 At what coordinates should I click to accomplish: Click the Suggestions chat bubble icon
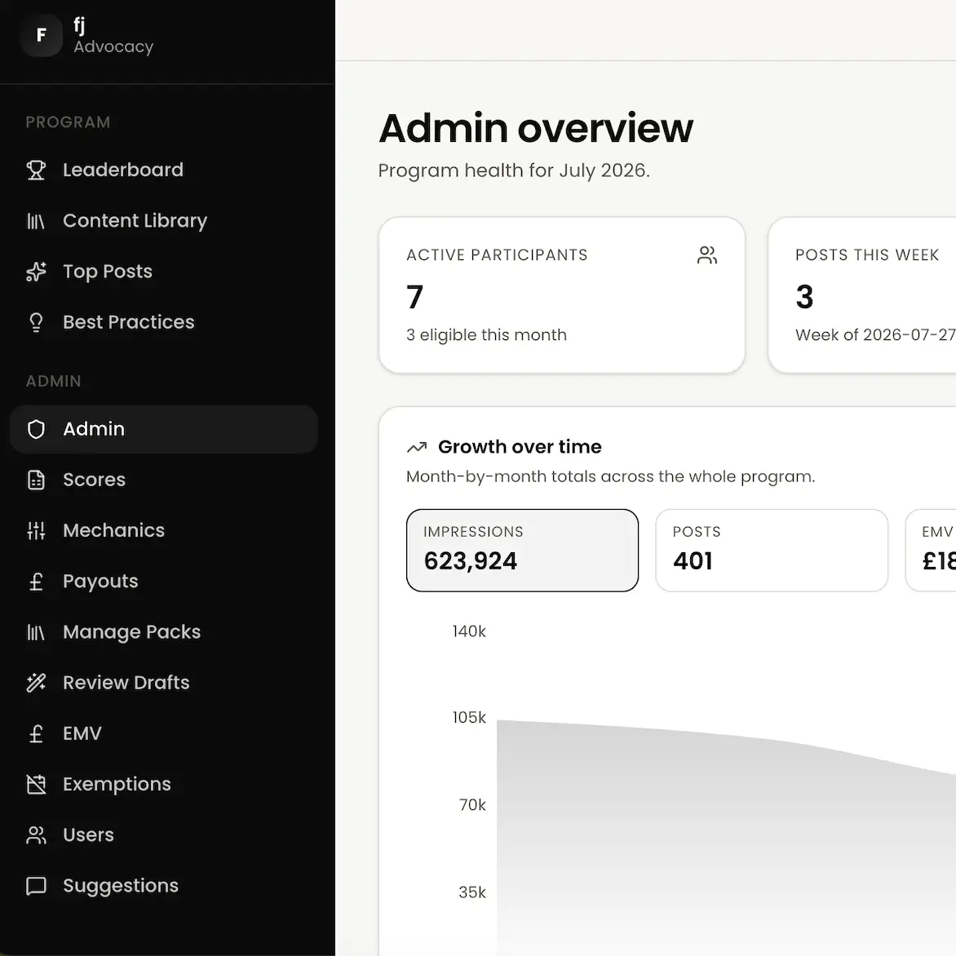[x=36, y=885]
